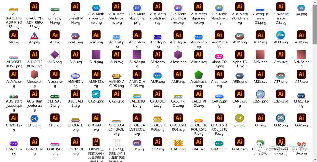Select the Cl-.png green icon
The height and width of the screenshot is (162, 317).
tap(240, 118)
